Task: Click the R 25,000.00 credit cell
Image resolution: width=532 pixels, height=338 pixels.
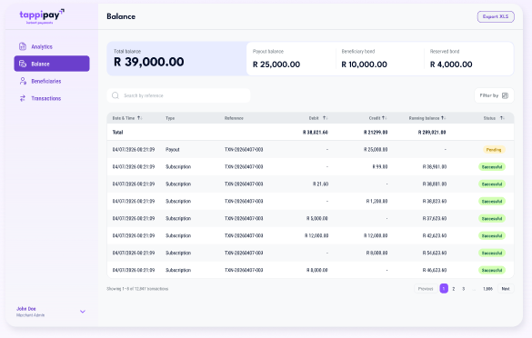Action: [x=376, y=150]
